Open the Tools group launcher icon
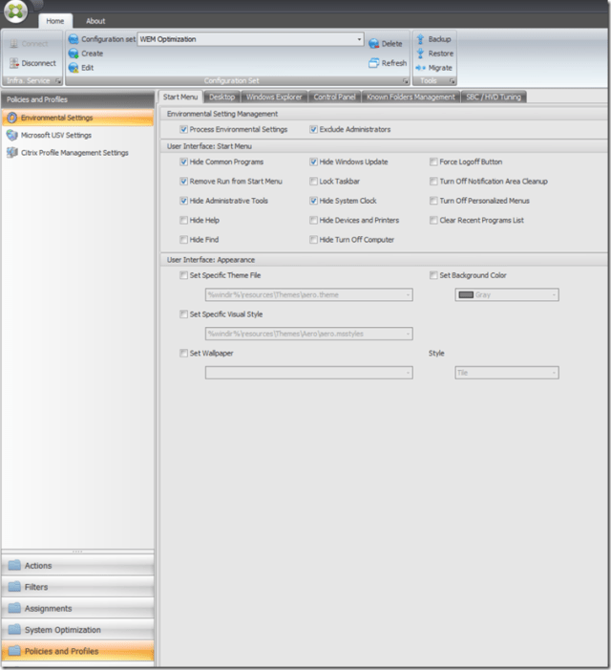The width and height of the screenshot is (611, 670). coord(452,81)
